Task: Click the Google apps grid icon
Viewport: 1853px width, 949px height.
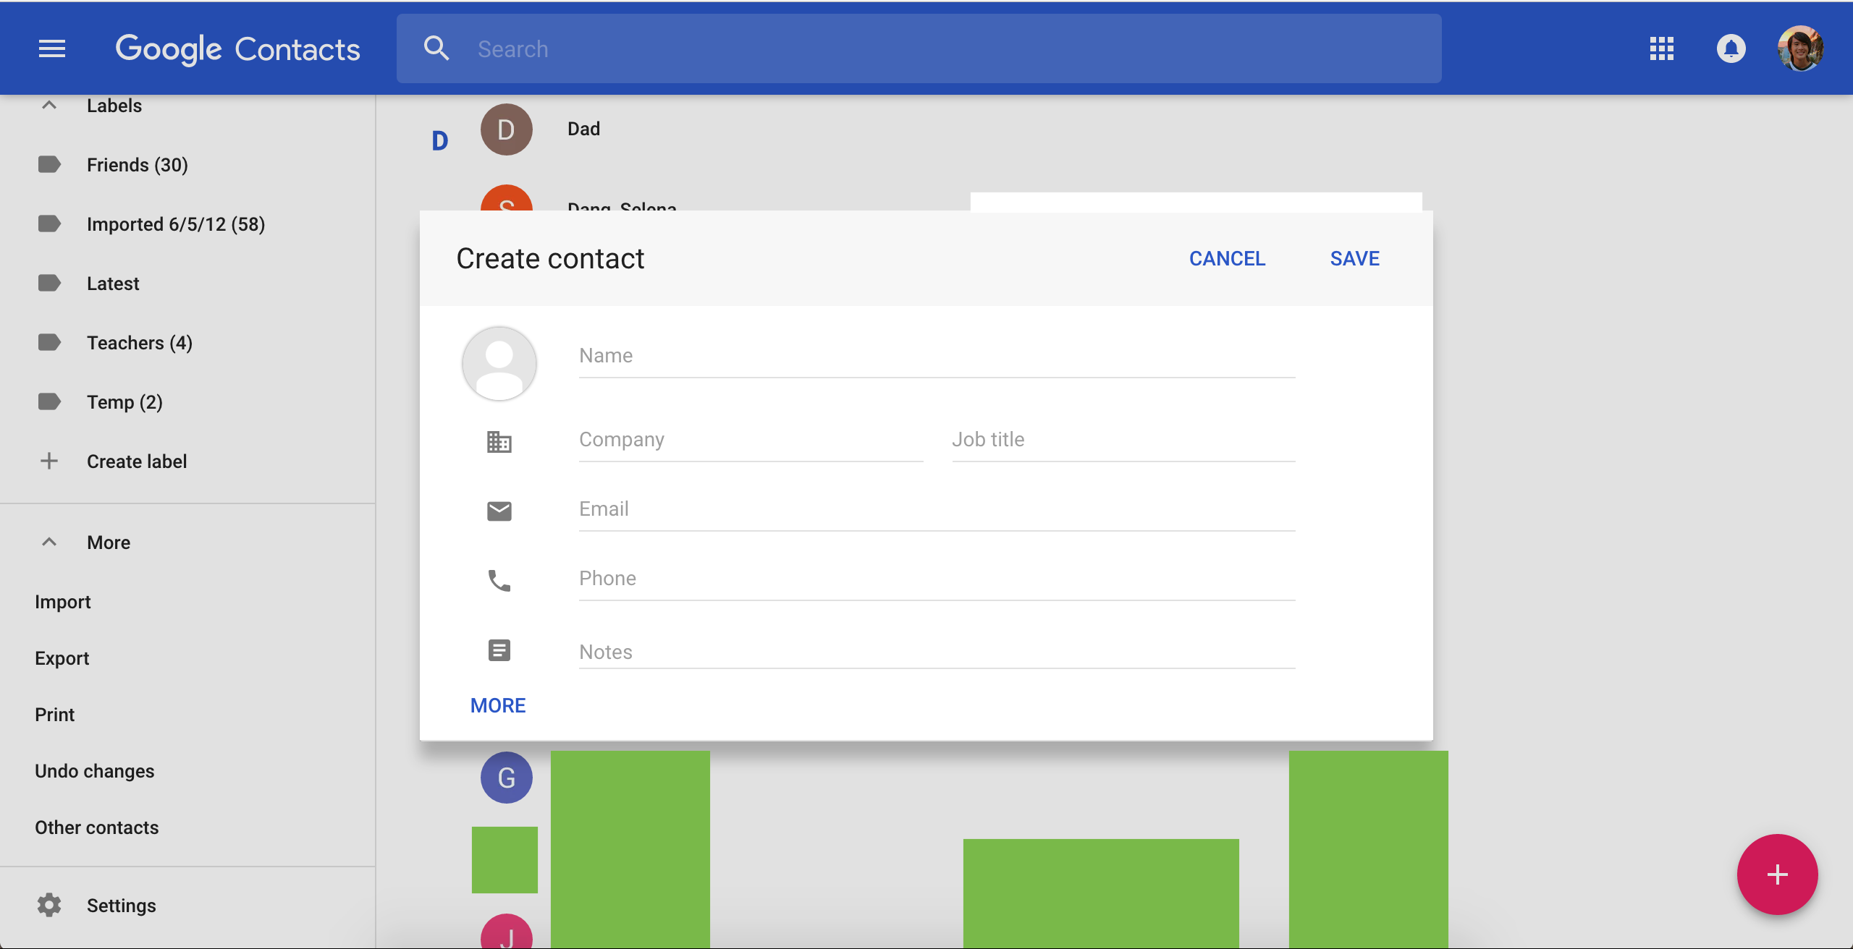Action: [x=1662, y=48]
